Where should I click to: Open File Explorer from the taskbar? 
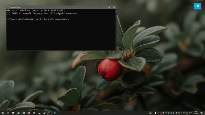point(13,113)
